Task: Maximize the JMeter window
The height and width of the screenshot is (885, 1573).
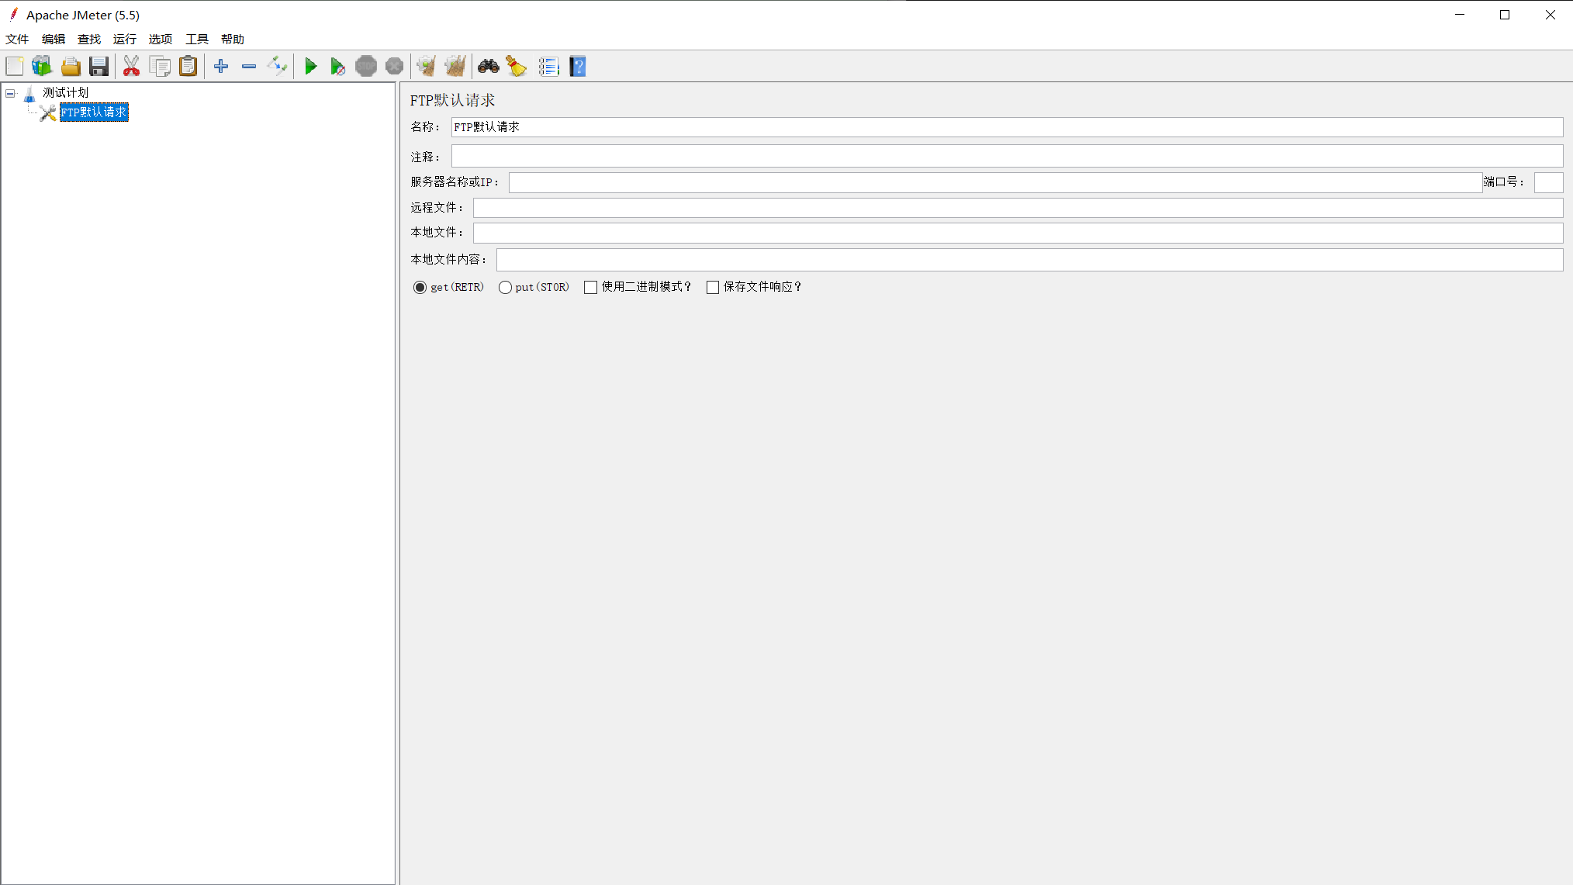Action: tap(1505, 15)
